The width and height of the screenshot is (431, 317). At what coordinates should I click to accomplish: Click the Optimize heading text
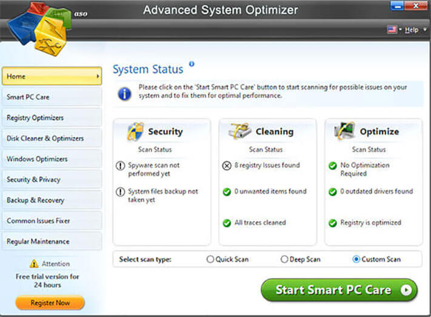[379, 132]
